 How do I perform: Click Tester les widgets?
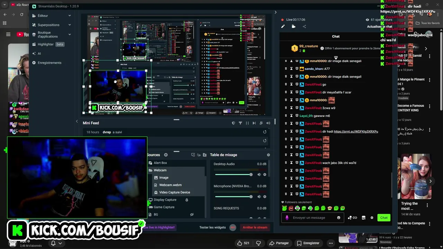[213, 227]
